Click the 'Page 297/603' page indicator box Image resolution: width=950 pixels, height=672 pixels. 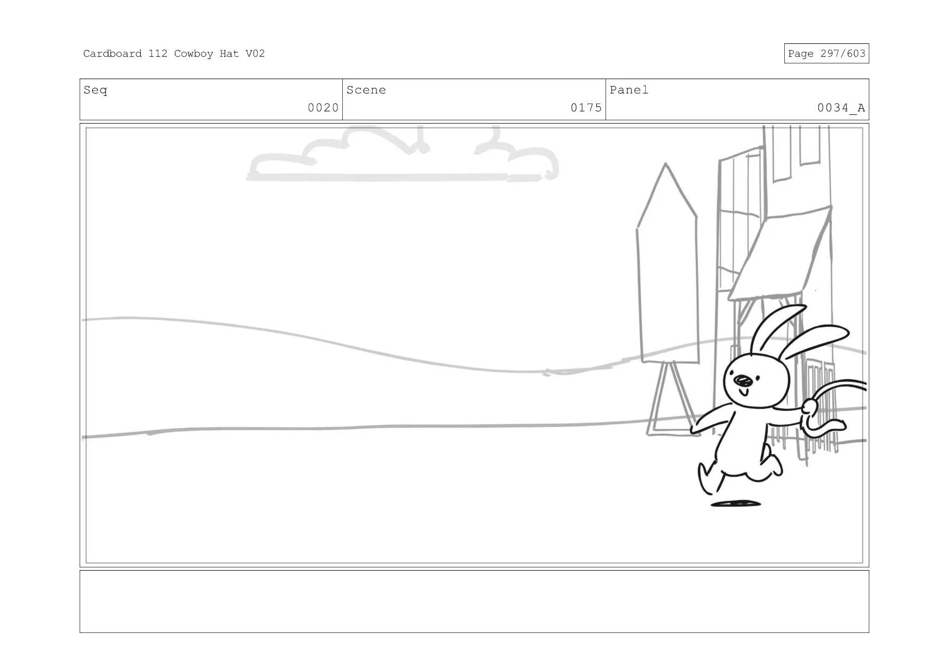(x=826, y=54)
